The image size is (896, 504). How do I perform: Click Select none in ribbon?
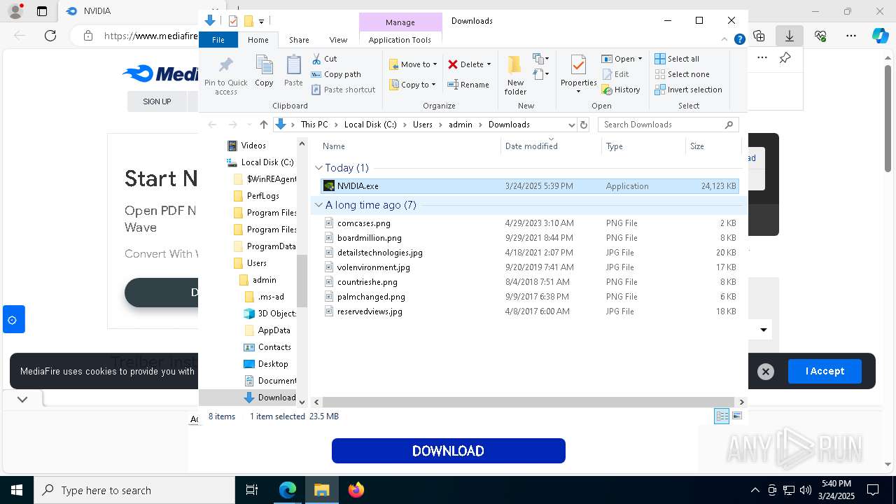(682, 74)
